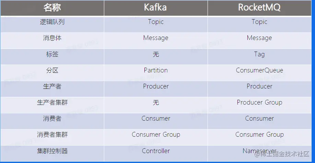Click the Message cell under RocketMQ
The height and width of the screenshot is (163, 315).
coord(259,38)
